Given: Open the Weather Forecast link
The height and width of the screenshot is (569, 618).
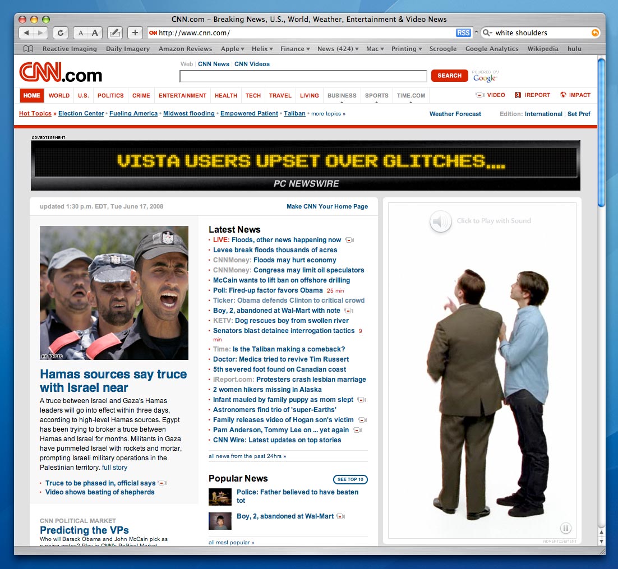Looking at the screenshot, I should (455, 114).
